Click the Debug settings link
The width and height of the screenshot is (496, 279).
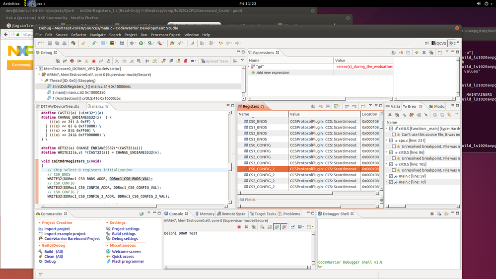click(125, 239)
